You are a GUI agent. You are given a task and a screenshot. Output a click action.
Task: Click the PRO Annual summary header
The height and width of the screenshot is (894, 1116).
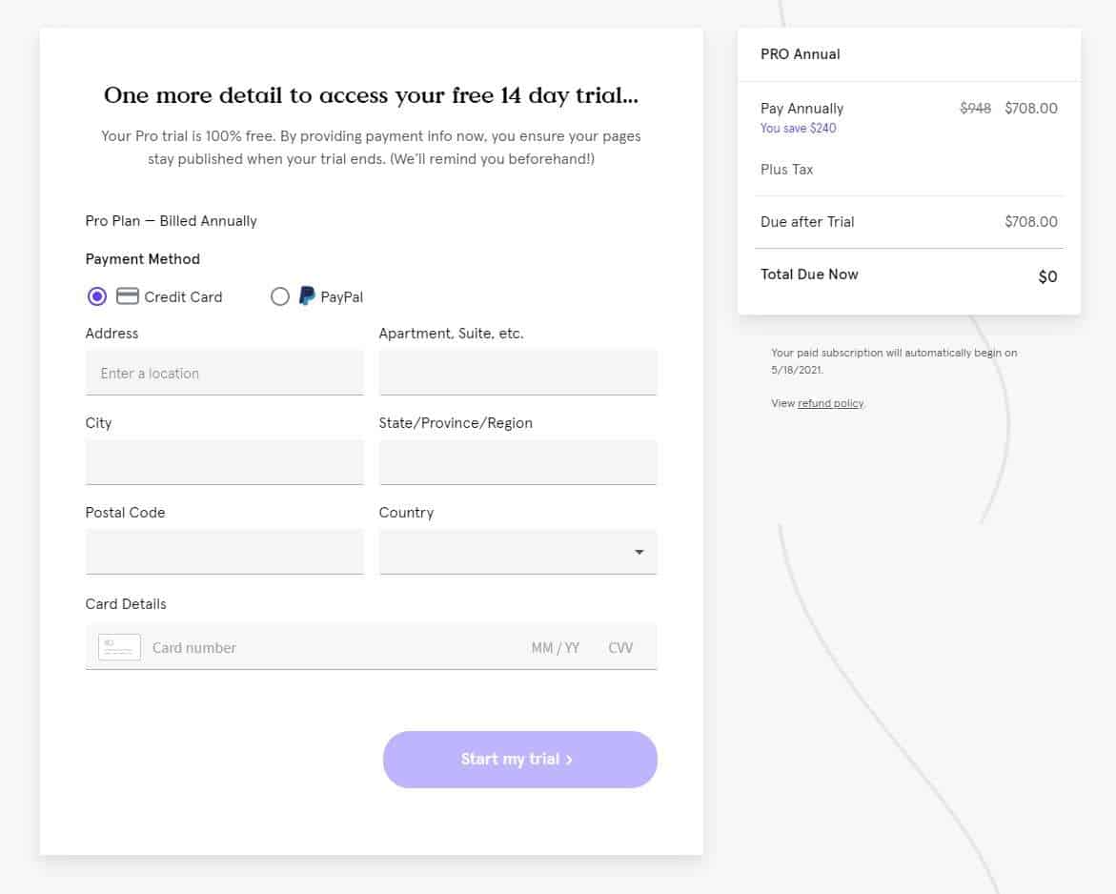[800, 54]
